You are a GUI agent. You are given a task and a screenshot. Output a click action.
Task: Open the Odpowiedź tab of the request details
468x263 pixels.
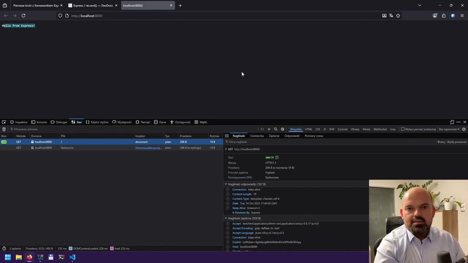(x=292, y=136)
